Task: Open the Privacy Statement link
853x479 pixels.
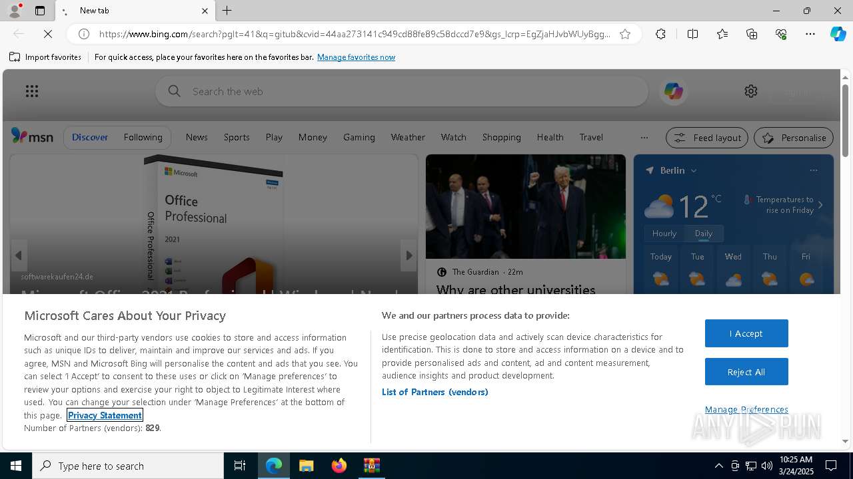Action: [105, 415]
